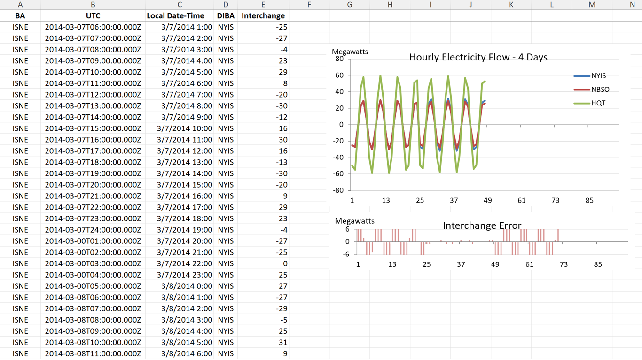Select NYIS cell for 3/7/2014 10:00
This screenshot has width=642, height=360.
click(226, 128)
